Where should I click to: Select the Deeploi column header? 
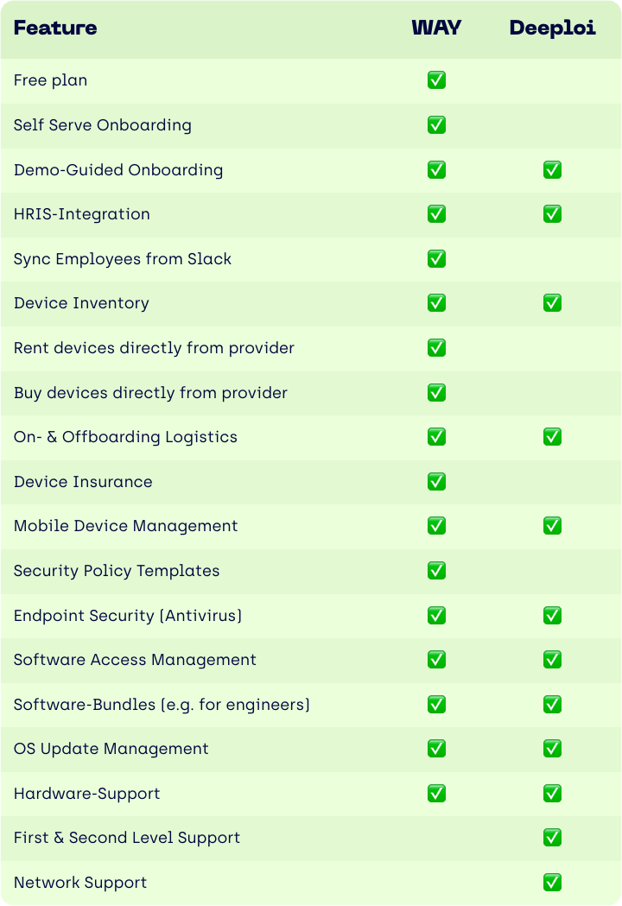[x=552, y=28]
